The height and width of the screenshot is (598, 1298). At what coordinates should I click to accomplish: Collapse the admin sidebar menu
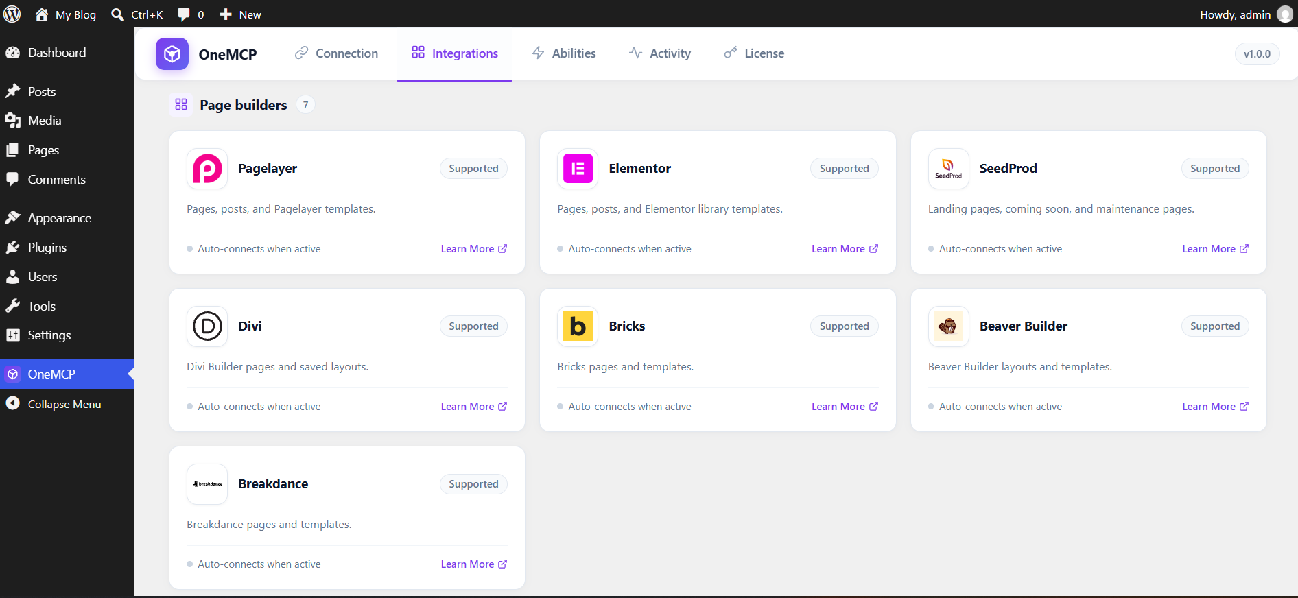[x=67, y=405]
